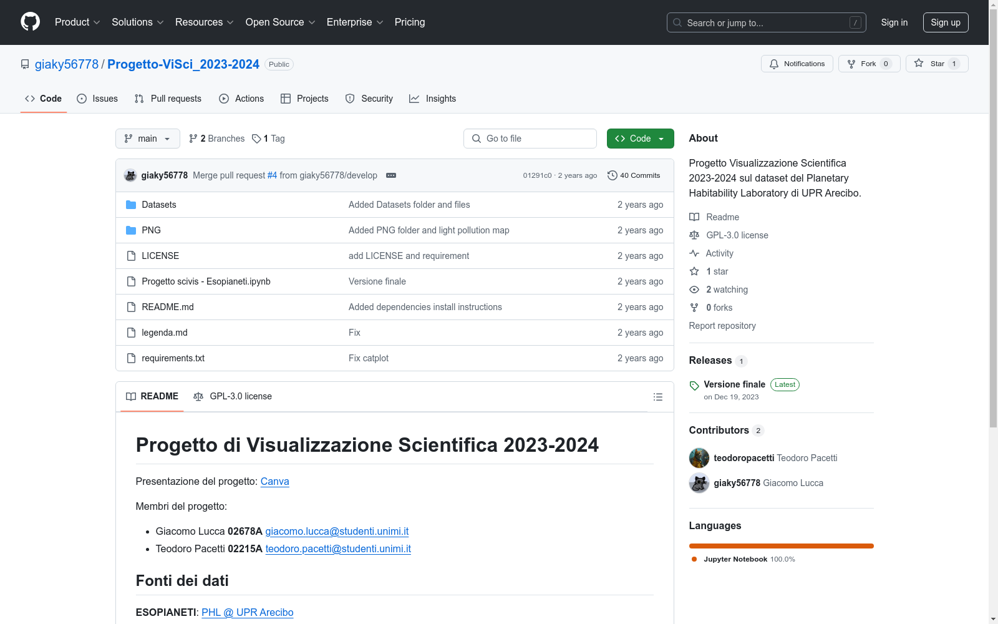This screenshot has height=624, width=998.
Task: Expand the Open Source menu
Action: [x=281, y=22]
